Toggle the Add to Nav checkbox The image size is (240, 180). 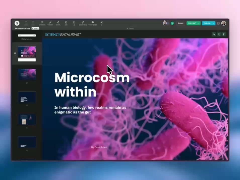pos(22,56)
